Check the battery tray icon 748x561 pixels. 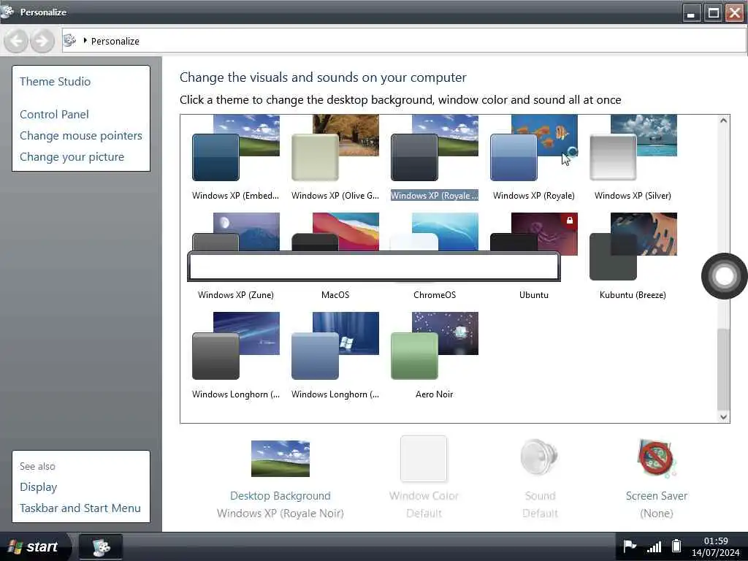click(676, 546)
